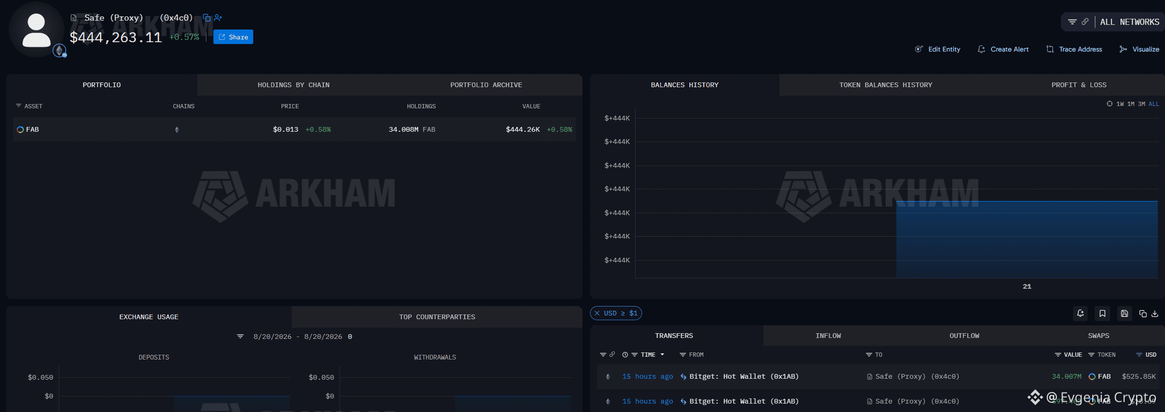Image resolution: width=1165 pixels, height=412 pixels.
Task: Open the network filter icon beside ALL NETWORKS
Action: pos(1072,22)
